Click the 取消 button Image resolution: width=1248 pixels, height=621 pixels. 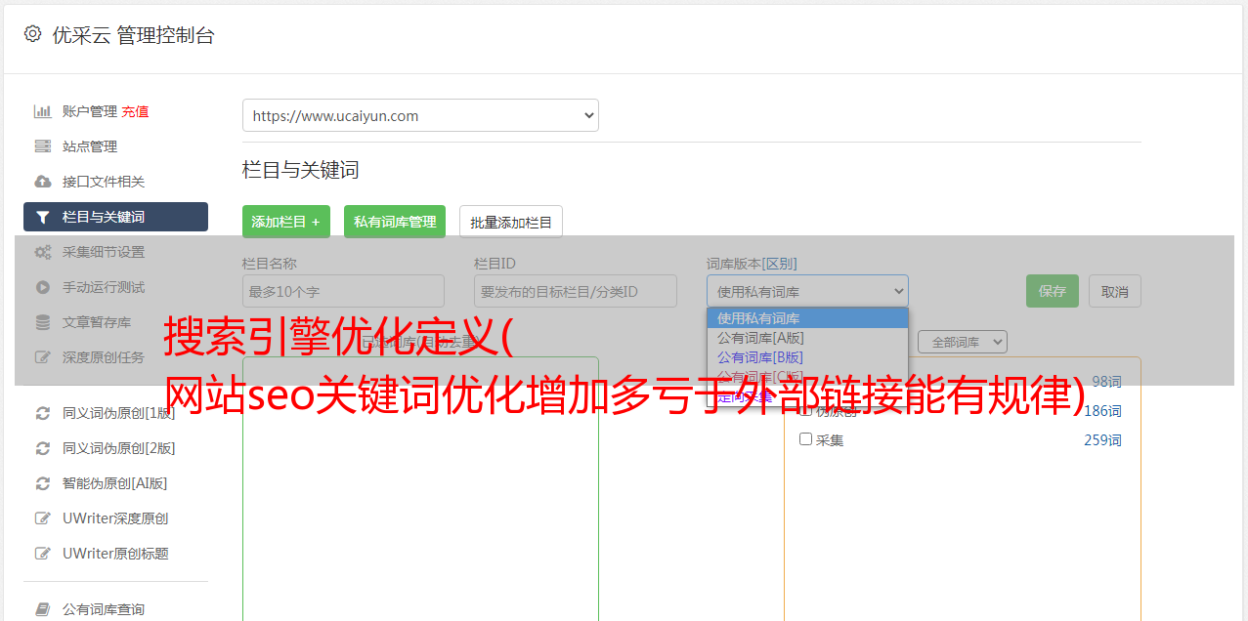click(x=1115, y=291)
